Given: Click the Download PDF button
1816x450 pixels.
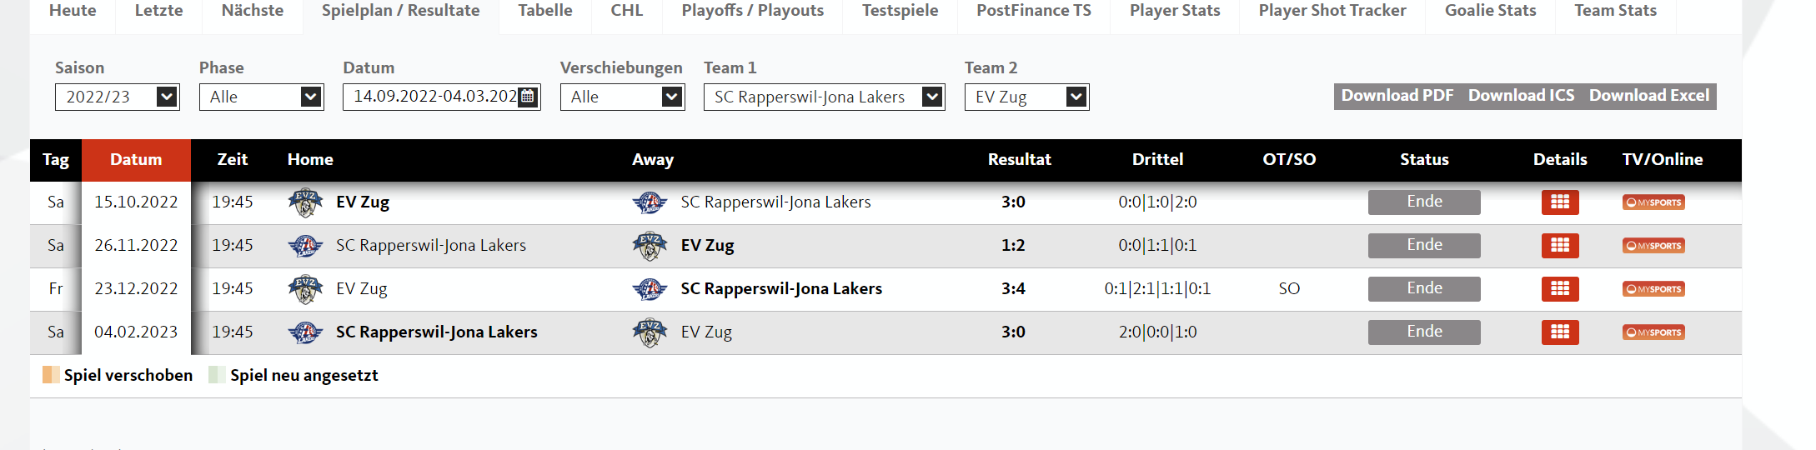Looking at the screenshot, I should point(1397,96).
